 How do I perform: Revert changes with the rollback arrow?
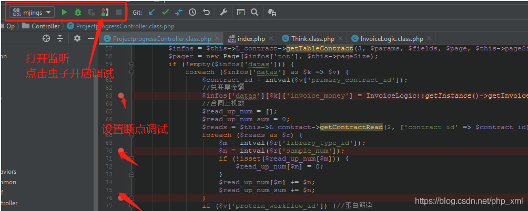[206, 12]
